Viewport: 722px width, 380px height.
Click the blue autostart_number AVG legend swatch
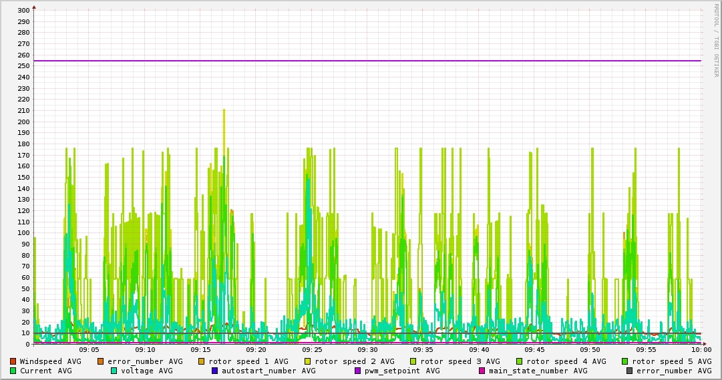pyautogui.click(x=215, y=371)
